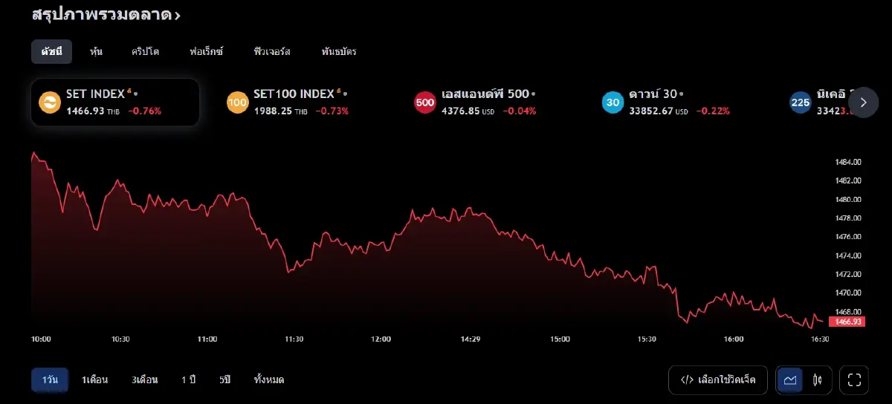The width and height of the screenshot is (892, 404).
Task: Click the 16:30 time axis label
Action: coord(820,339)
